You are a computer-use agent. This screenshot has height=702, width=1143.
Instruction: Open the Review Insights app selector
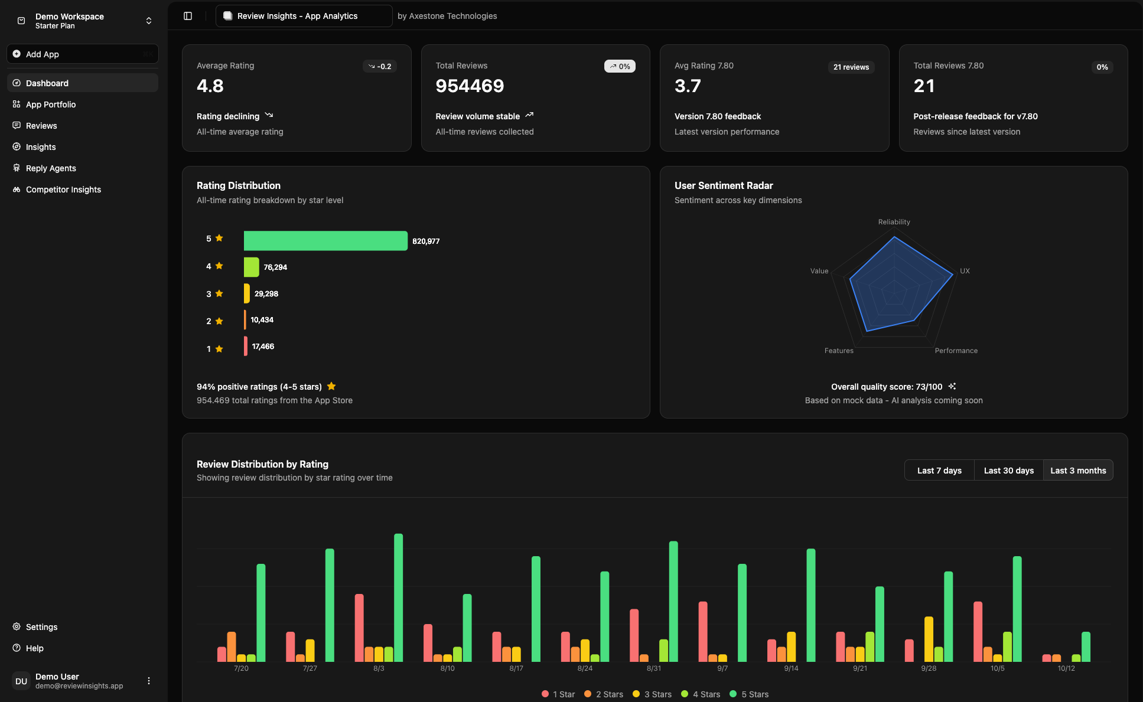pos(304,16)
